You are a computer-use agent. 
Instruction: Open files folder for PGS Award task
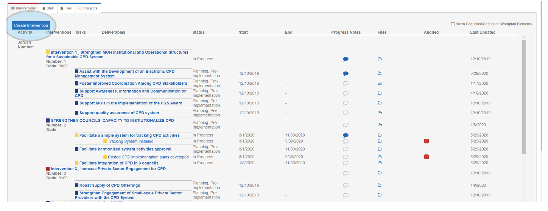coord(380,103)
